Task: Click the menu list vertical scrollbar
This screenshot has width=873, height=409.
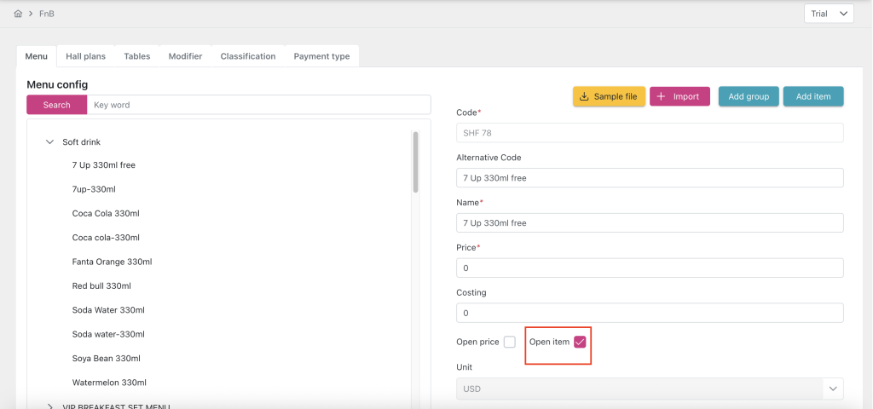Action: pos(415,162)
